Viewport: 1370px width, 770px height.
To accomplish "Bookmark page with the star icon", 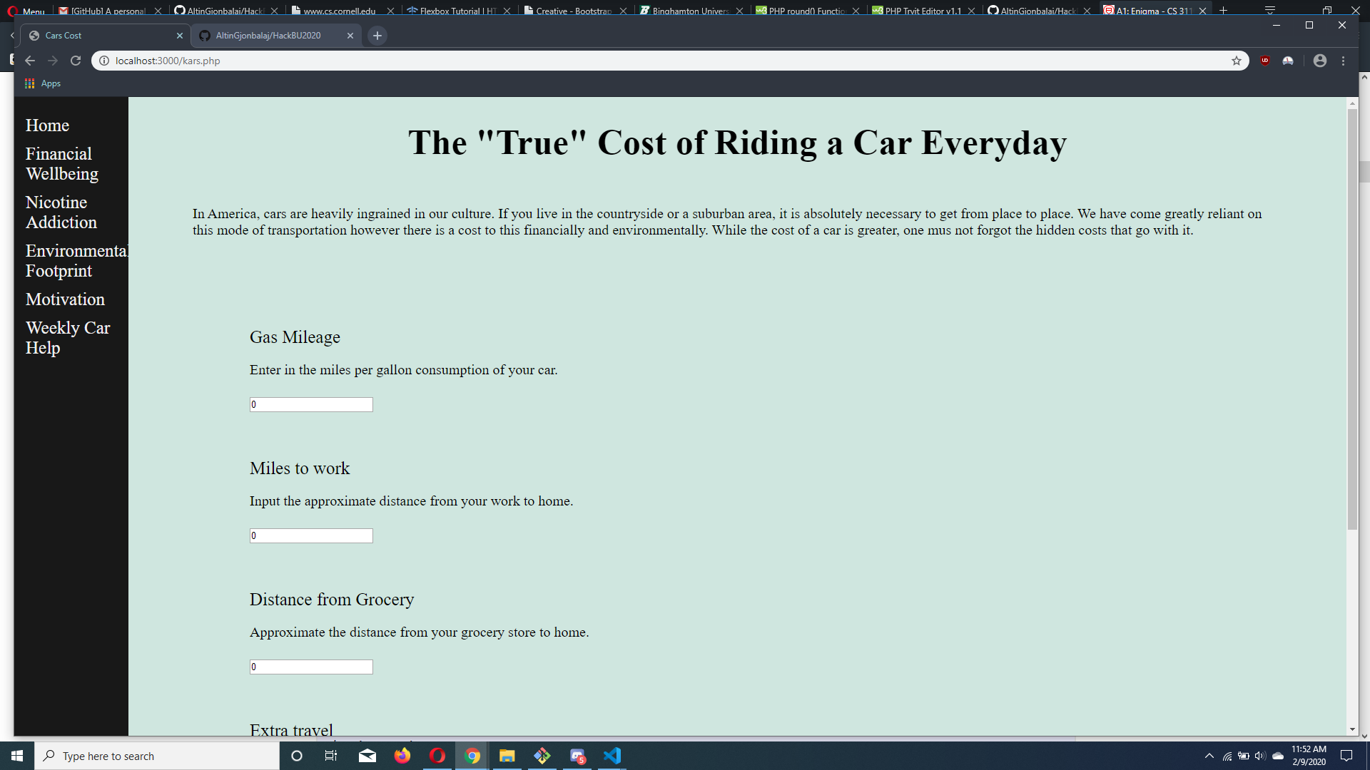I will click(x=1237, y=61).
